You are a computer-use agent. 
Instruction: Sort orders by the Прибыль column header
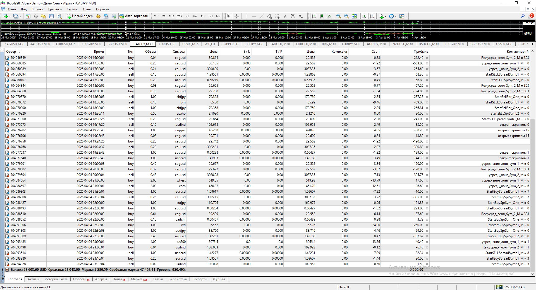point(421,52)
